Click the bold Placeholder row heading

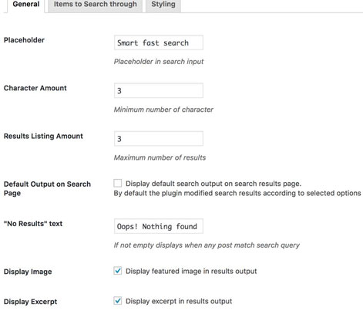(x=24, y=40)
